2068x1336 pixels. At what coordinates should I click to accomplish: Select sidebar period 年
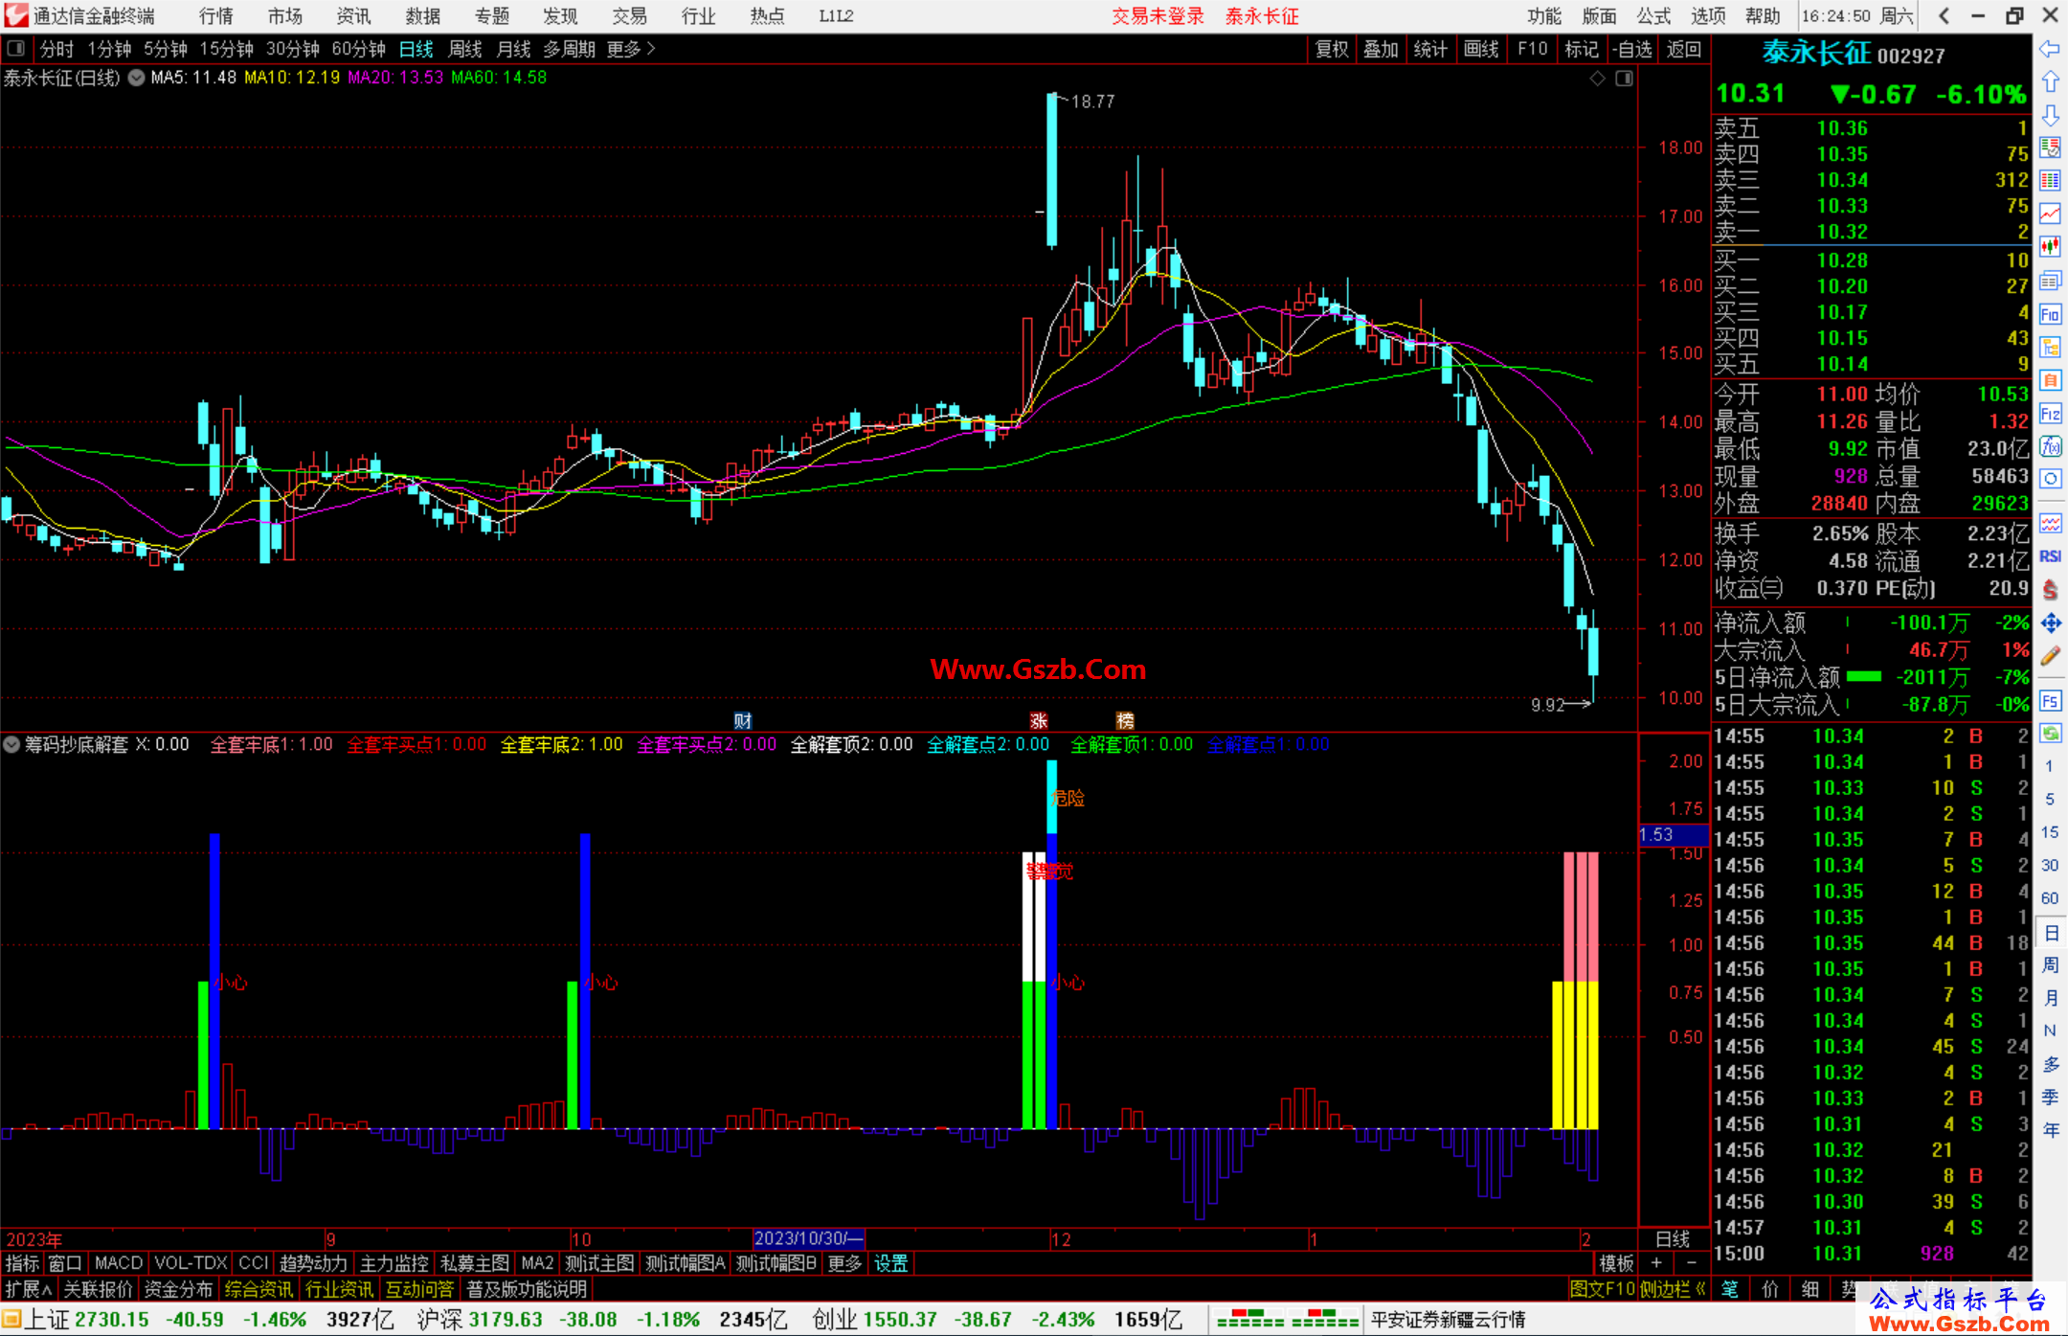(x=2050, y=1130)
